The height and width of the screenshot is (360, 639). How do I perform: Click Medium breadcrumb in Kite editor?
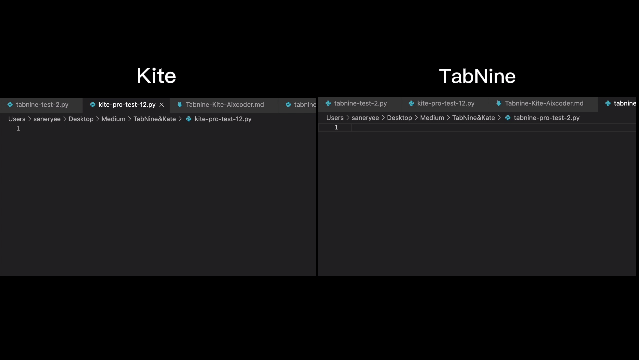(x=113, y=119)
